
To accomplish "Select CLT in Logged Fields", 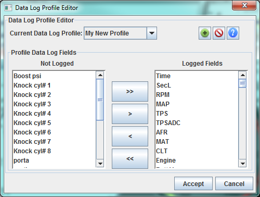I will pos(197,151).
